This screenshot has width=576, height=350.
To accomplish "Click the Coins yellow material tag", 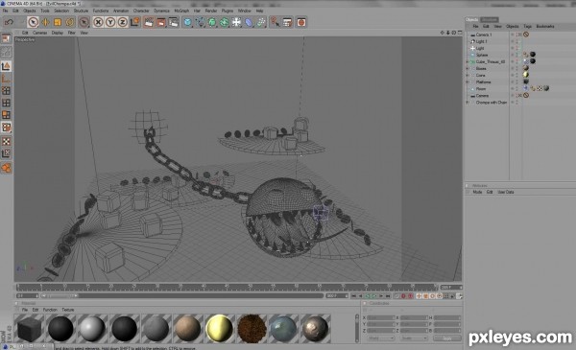I will click(526, 75).
